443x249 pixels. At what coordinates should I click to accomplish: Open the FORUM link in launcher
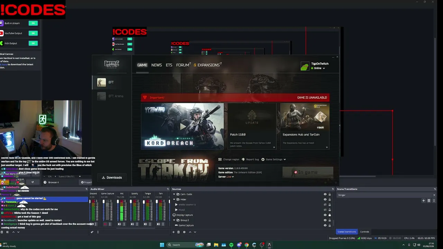tap(183, 65)
